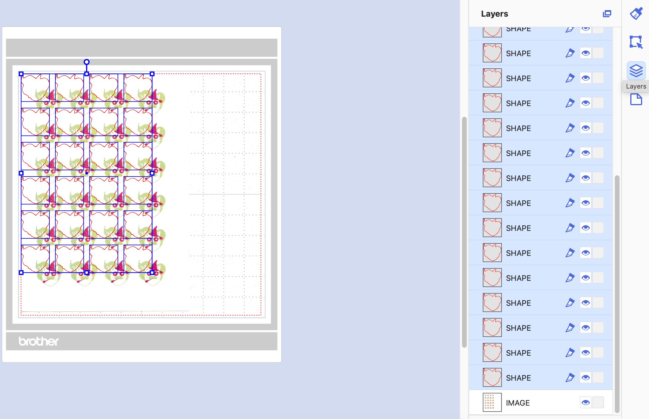Click the Layers panel vertical scrollbar
Image resolution: width=649 pixels, height=419 pixels.
point(617,294)
